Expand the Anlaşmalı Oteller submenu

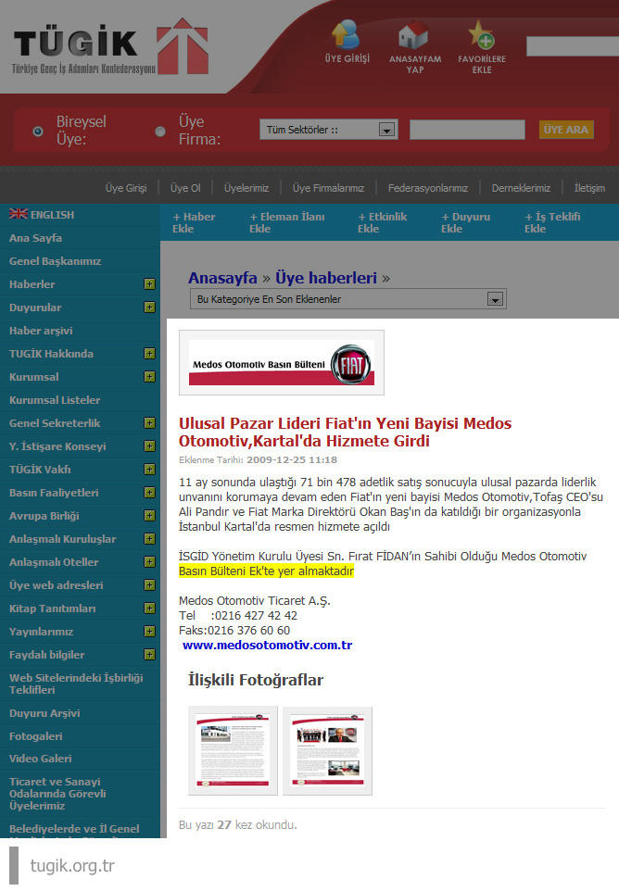149,562
